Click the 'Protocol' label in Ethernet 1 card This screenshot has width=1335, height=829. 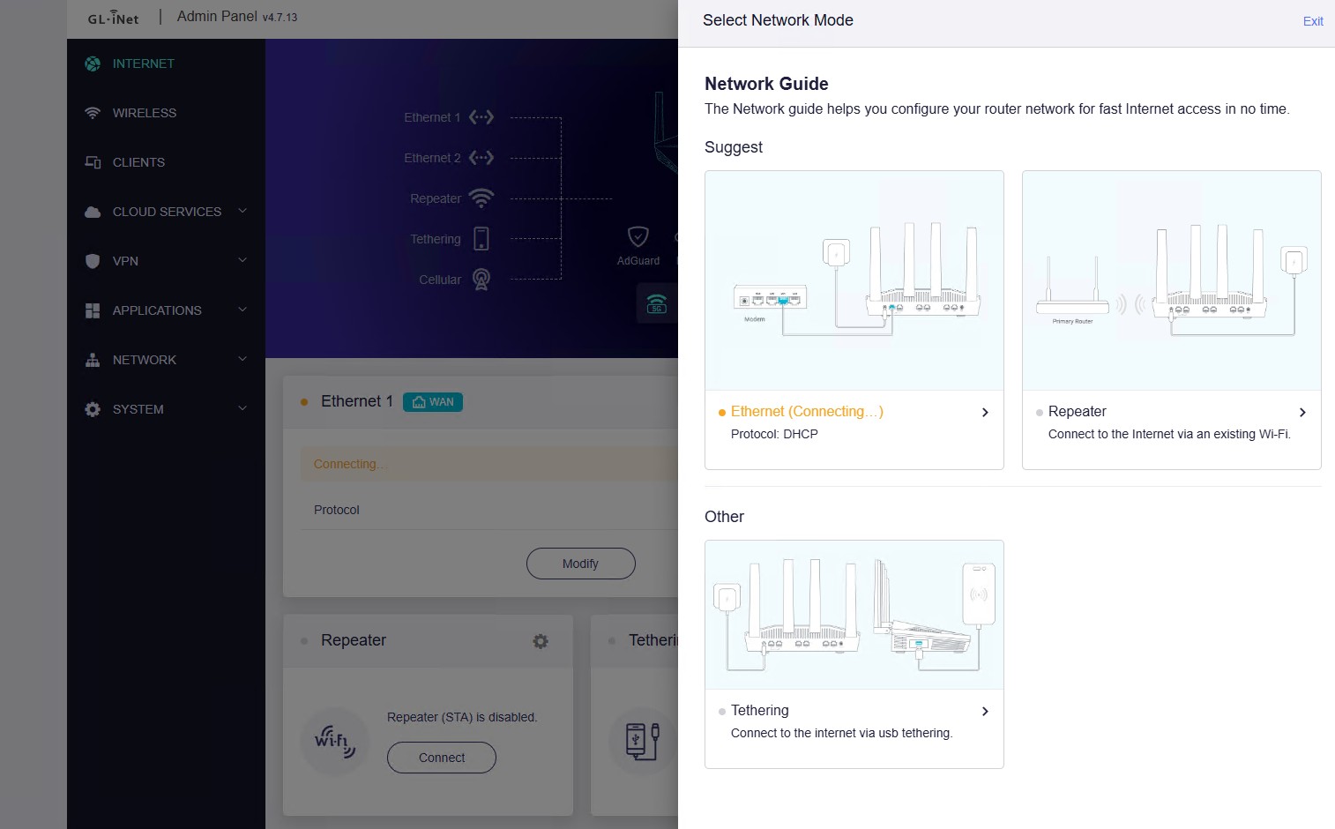tap(337, 510)
